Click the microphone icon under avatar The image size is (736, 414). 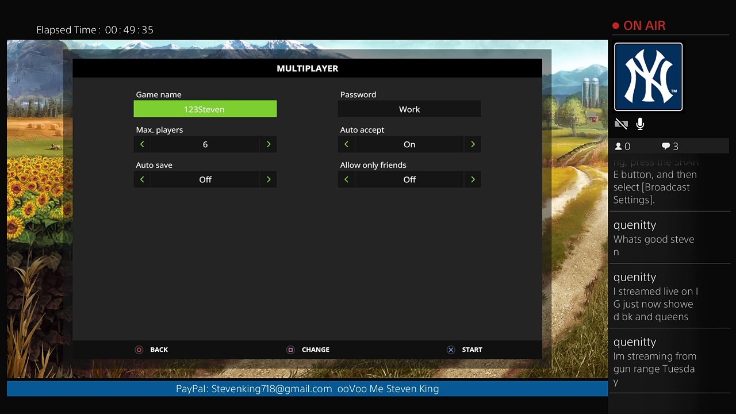pyautogui.click(x=640, y=124)
